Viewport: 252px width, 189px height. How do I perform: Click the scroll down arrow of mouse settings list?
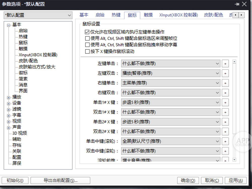point(234,160)
